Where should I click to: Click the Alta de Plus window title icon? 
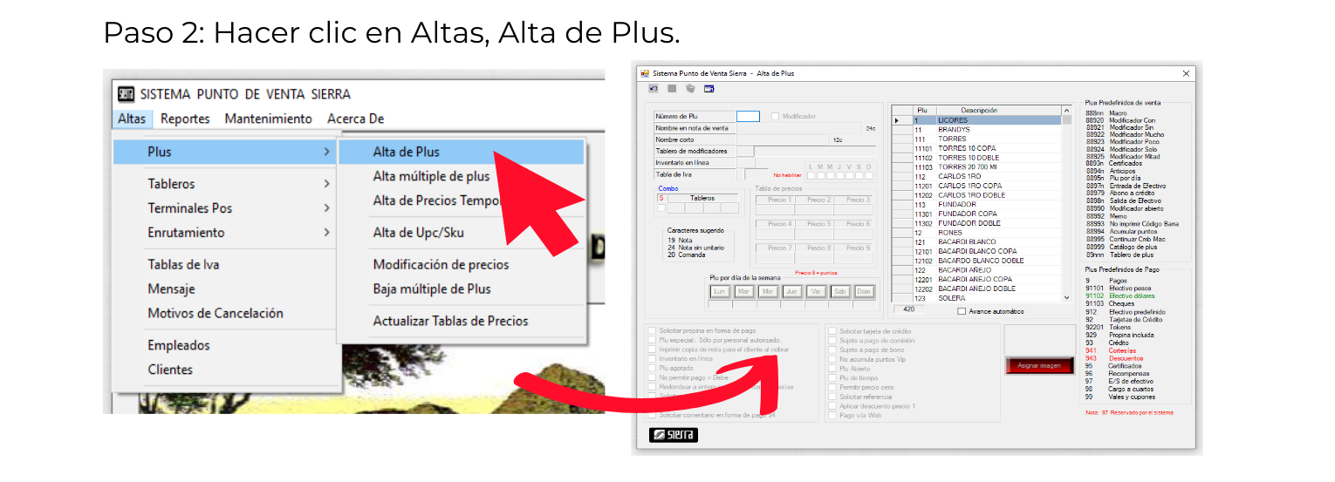click(646, 73)
